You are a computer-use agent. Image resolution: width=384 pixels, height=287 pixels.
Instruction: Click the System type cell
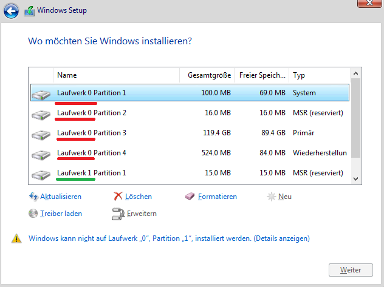pyautogui.click(x=304, y=93)
